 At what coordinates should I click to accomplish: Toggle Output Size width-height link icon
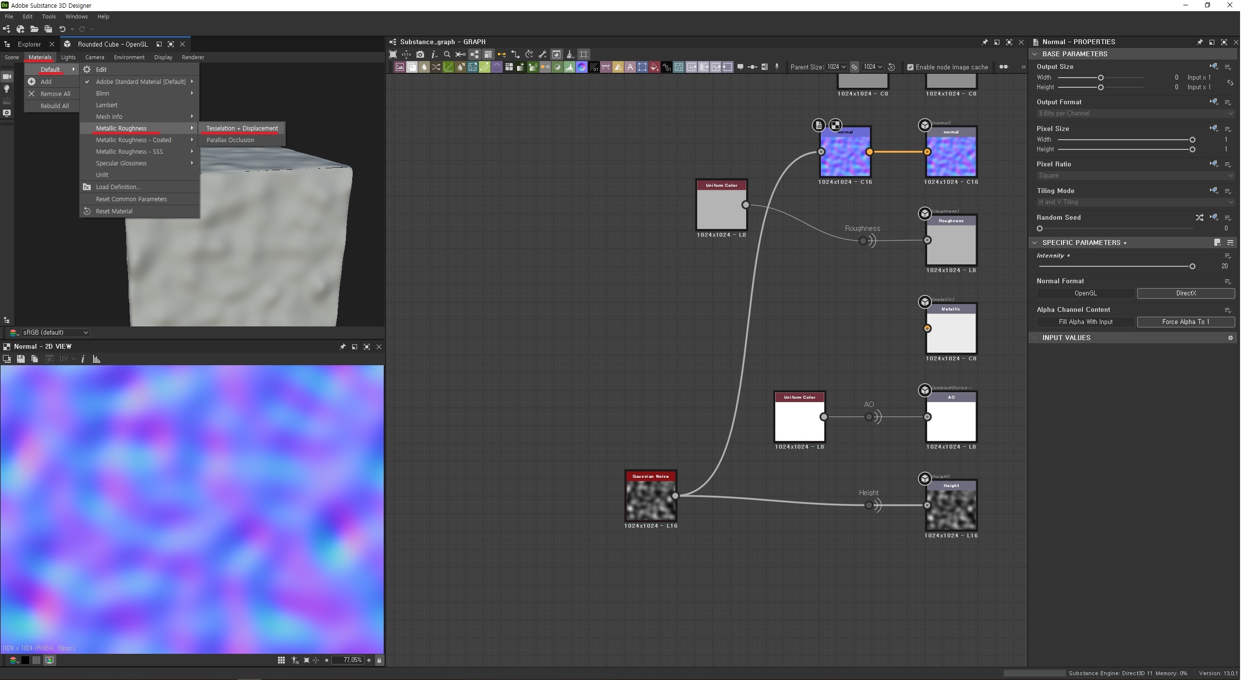1230,82
